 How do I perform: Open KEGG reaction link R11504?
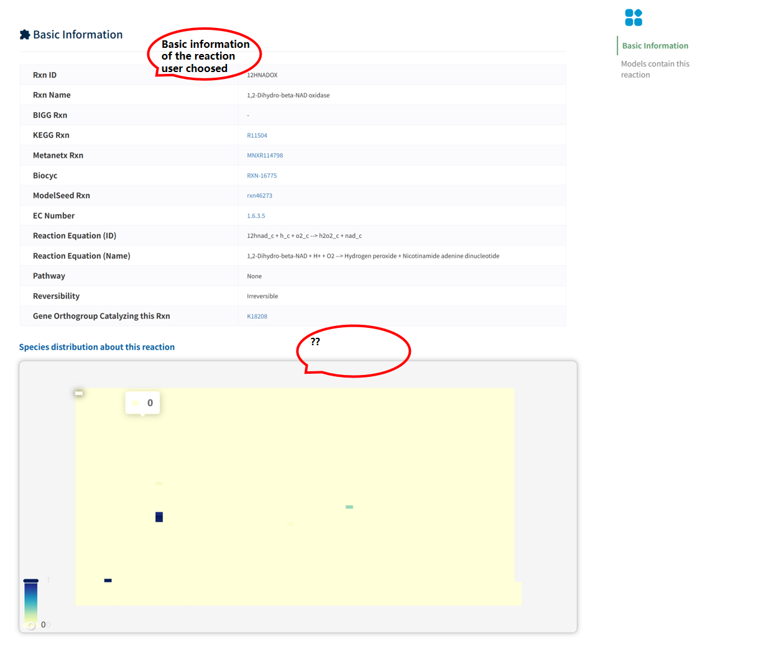pyautogui.click(x=257, y=135)
